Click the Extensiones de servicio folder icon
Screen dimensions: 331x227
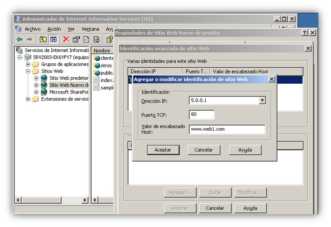[36, 99]
